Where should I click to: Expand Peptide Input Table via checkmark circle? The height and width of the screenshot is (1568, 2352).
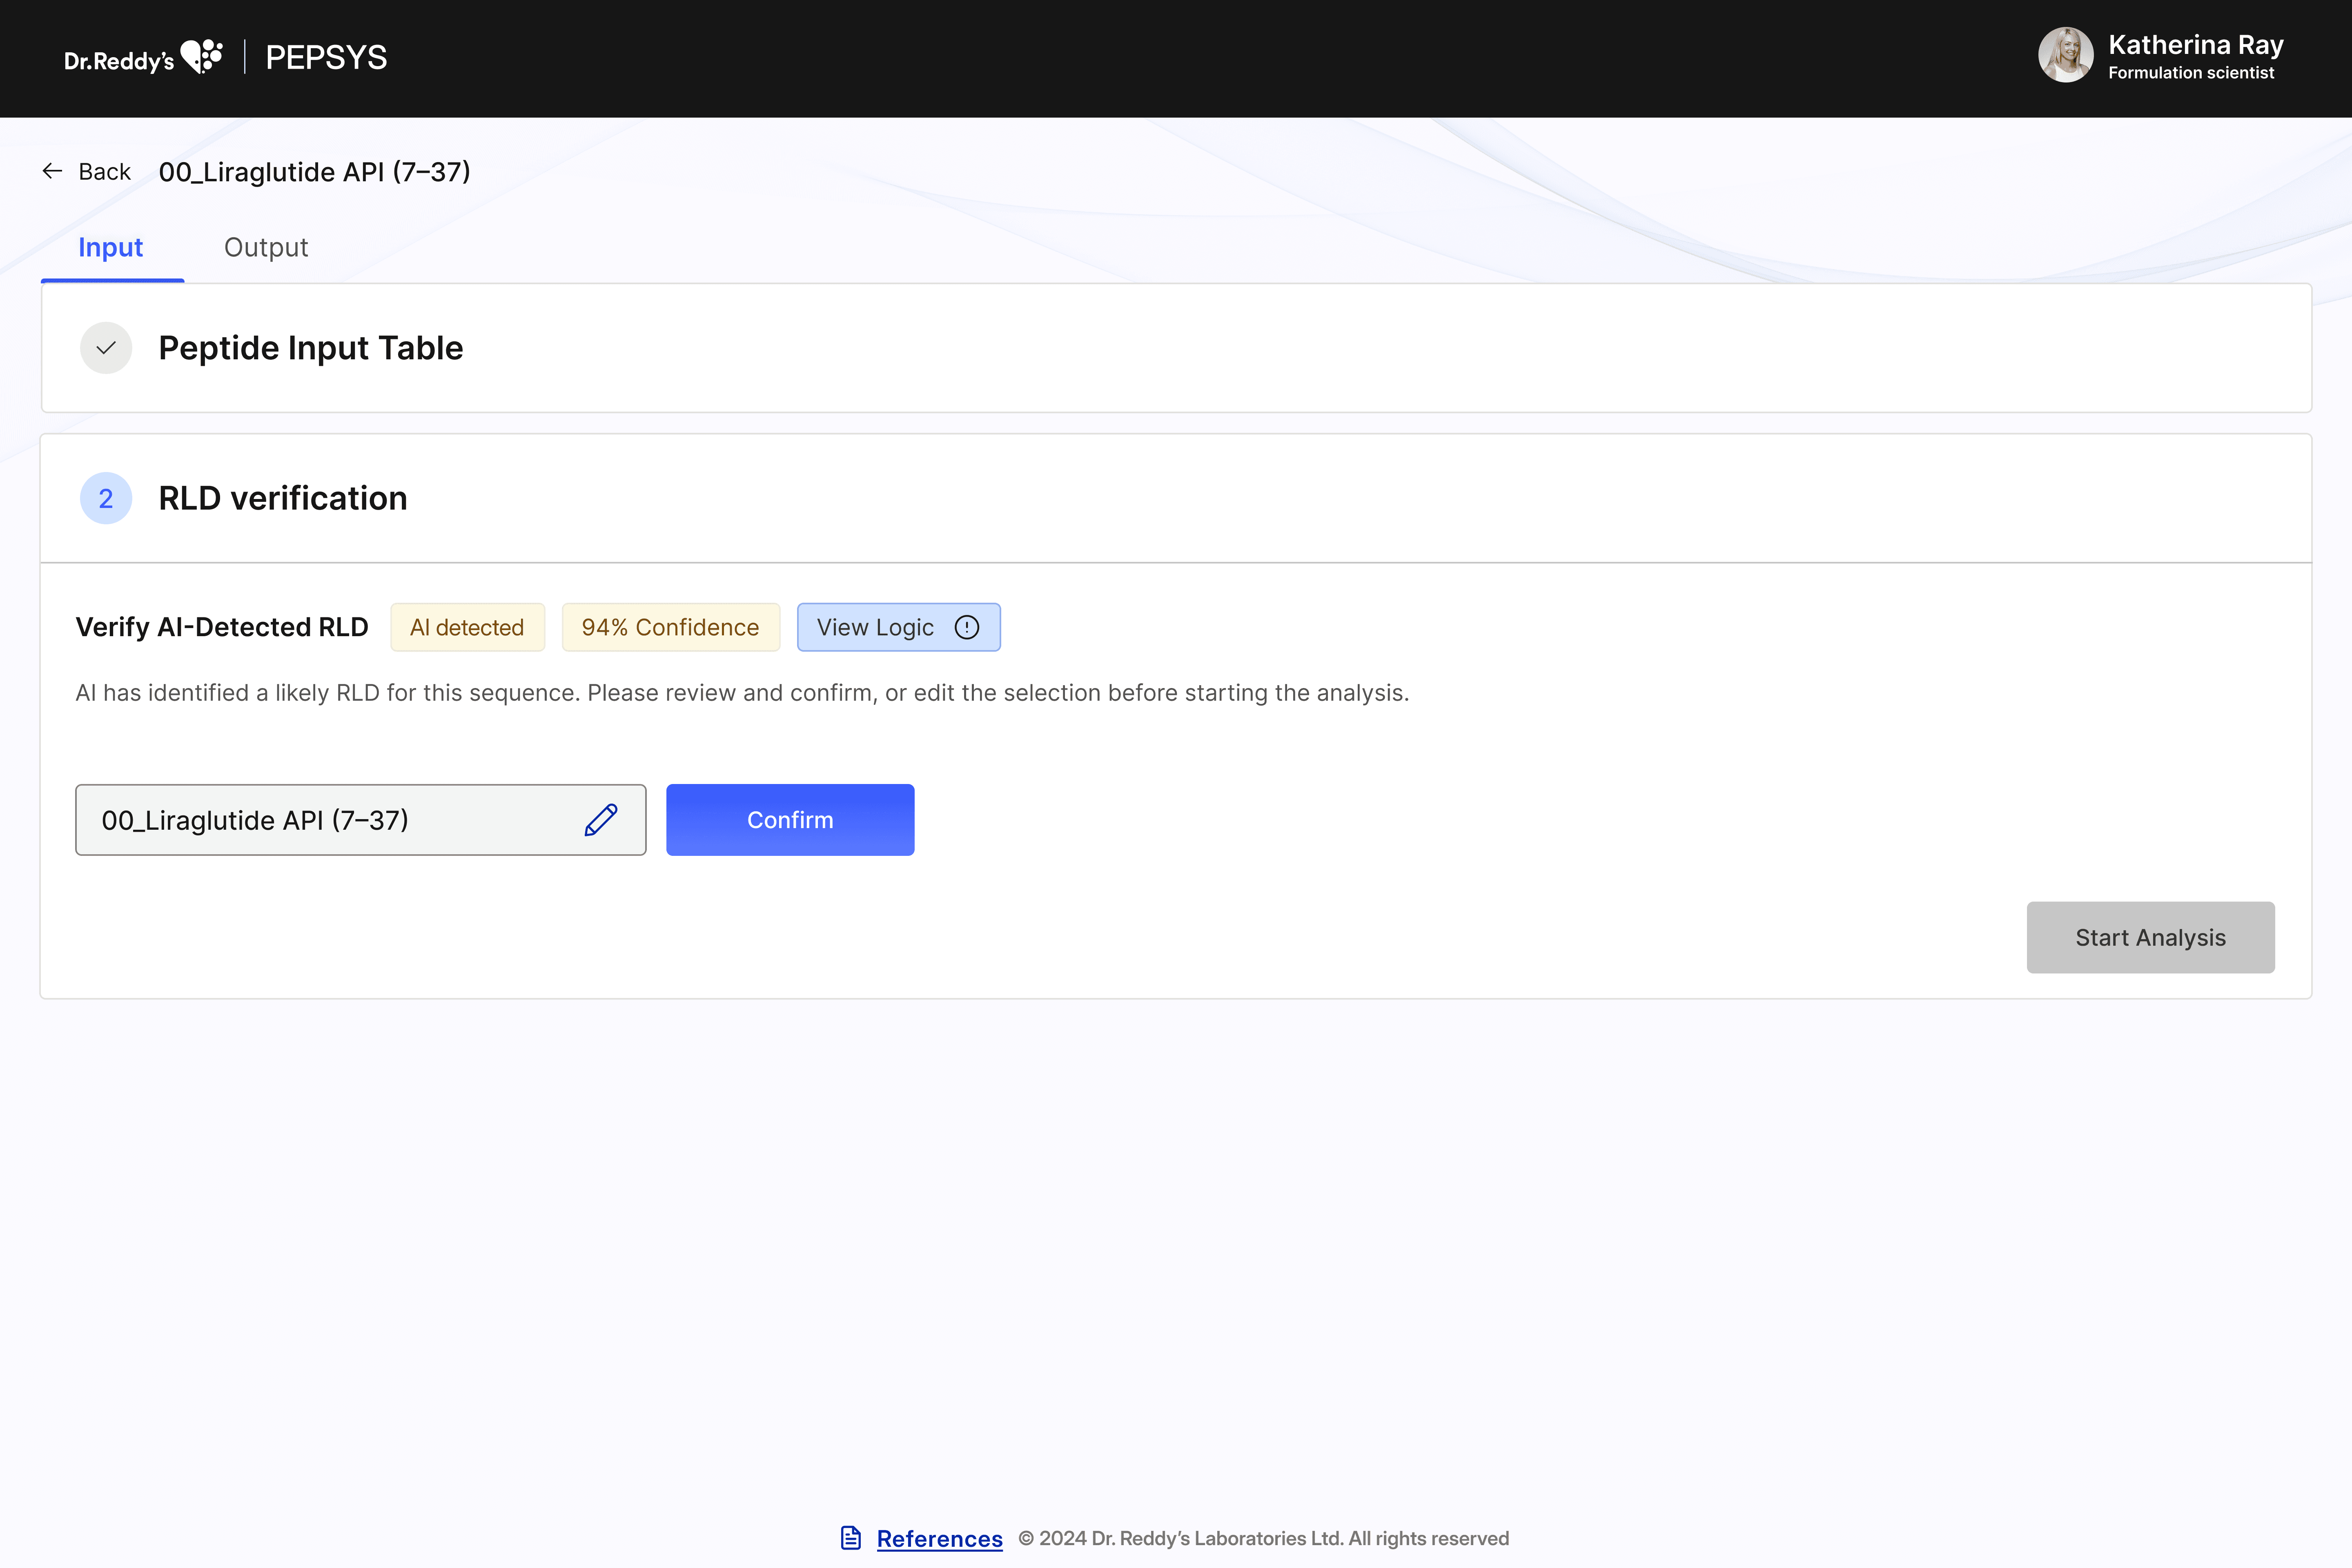[x=106, y=348]
